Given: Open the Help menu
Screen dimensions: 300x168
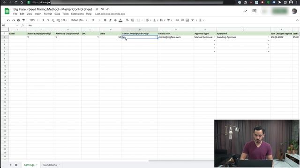Looking at the screenshot, I should click(89, 14).
